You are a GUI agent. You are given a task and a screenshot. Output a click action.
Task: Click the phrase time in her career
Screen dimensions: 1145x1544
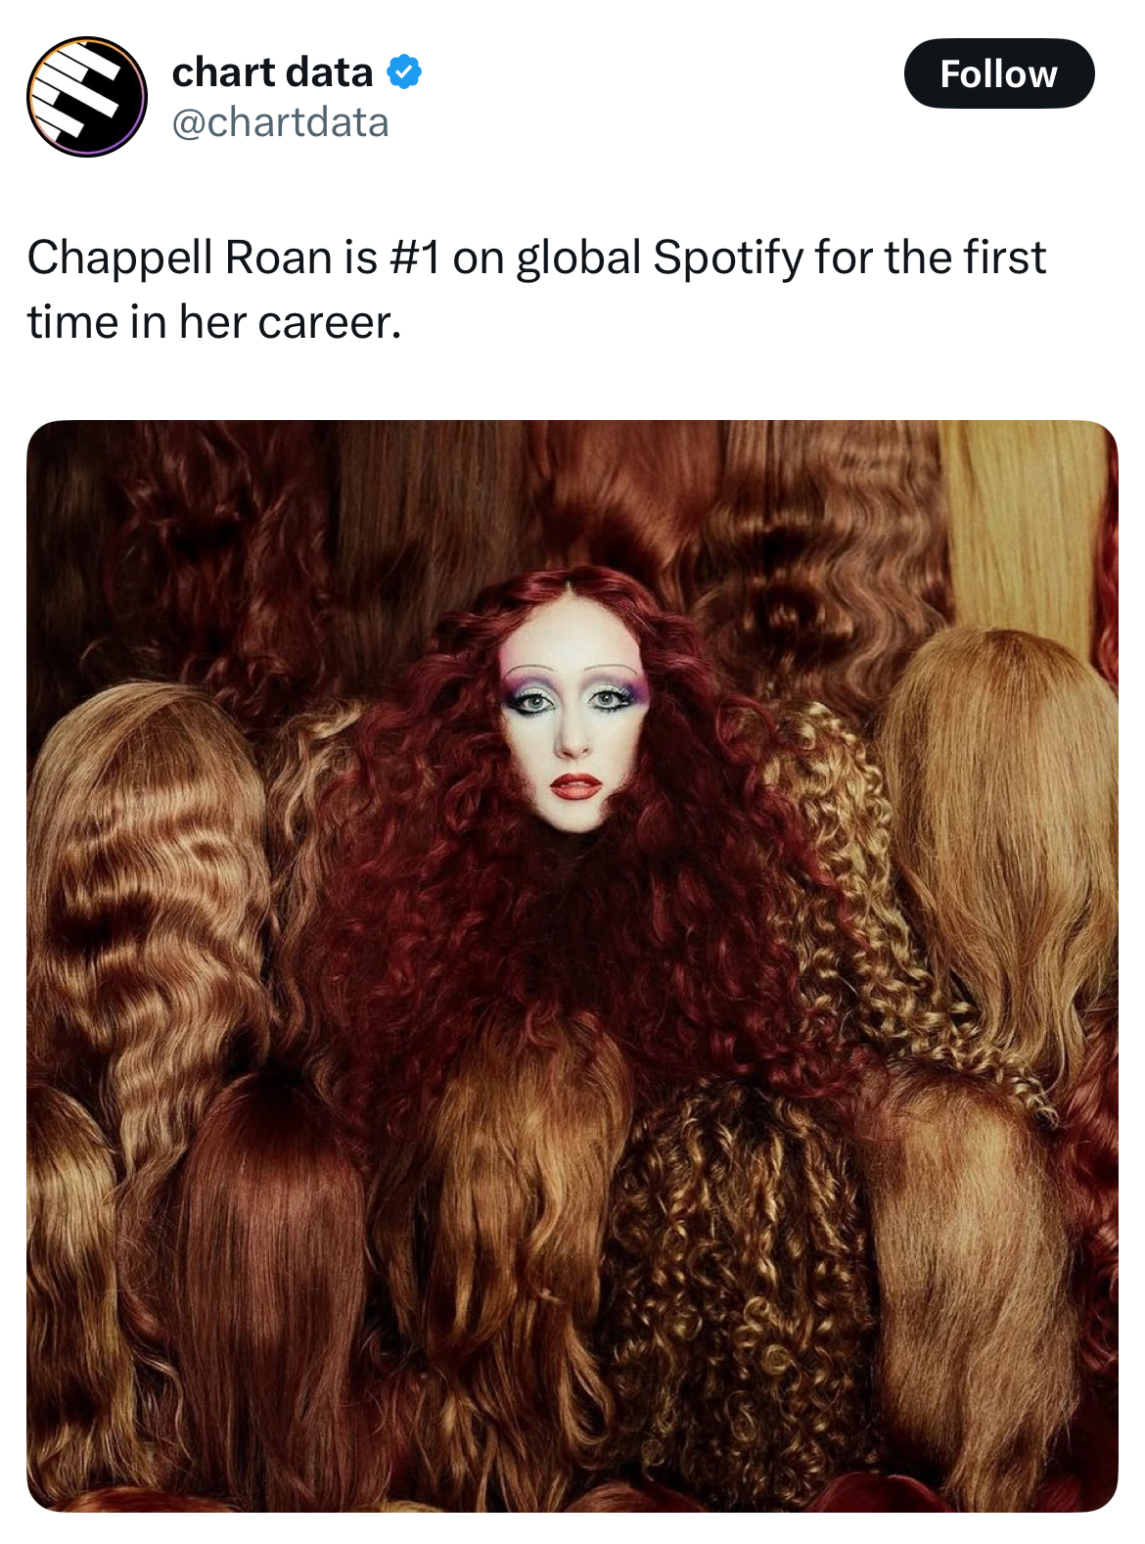coord(214,323)
